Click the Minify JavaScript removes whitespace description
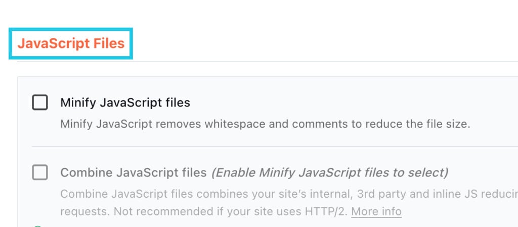The height and width of the screenshot is (227, 518). pos(265,124)
